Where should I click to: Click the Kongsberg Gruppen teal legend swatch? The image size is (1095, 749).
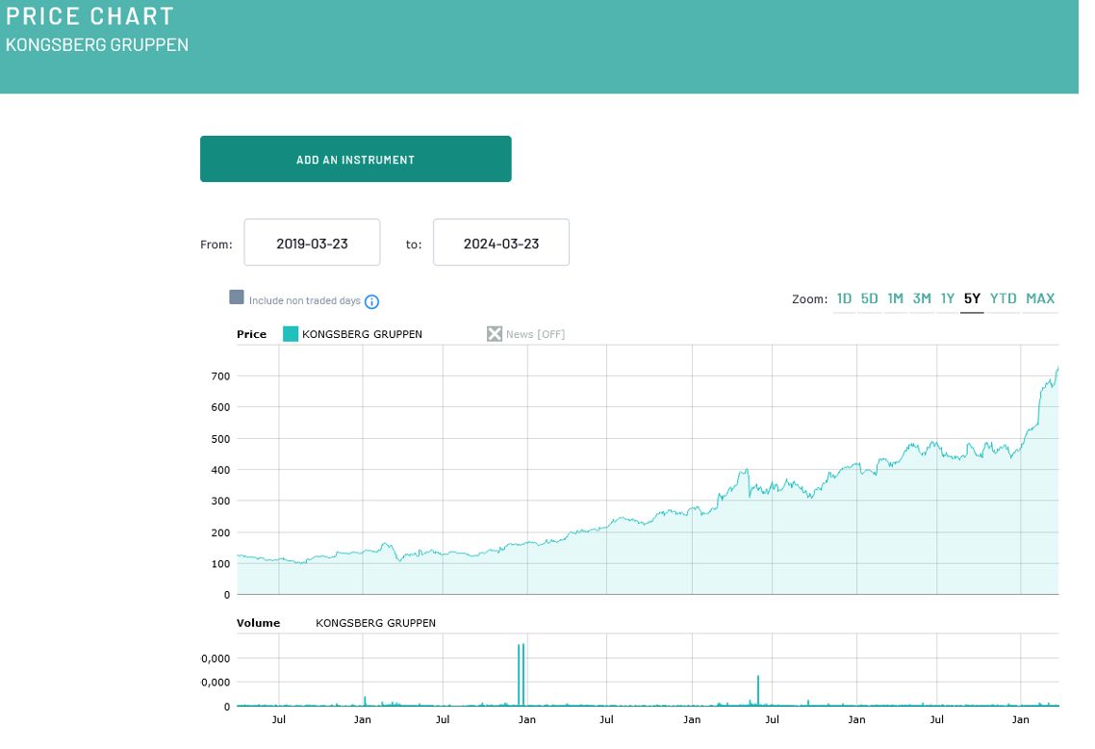click(291, 333)
